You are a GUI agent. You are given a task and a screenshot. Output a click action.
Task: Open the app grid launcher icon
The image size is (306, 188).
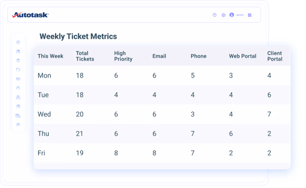coord(249,15)
